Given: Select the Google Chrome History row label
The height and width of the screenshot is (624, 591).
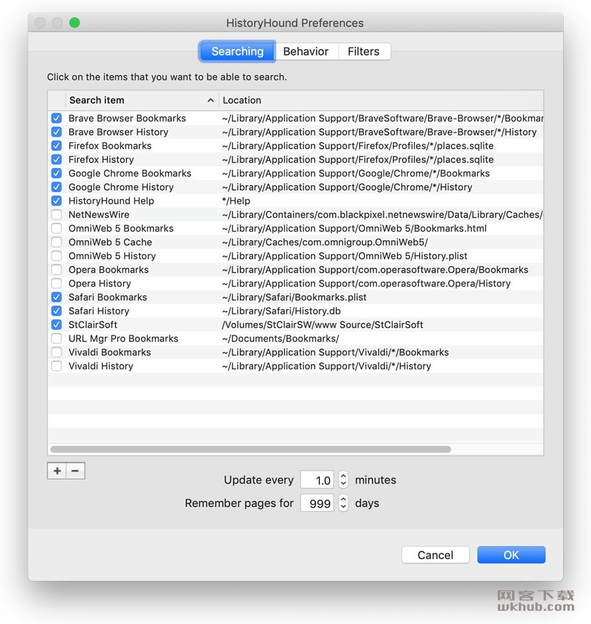Looking at the screenshot, I should click(x=121, y=187).
